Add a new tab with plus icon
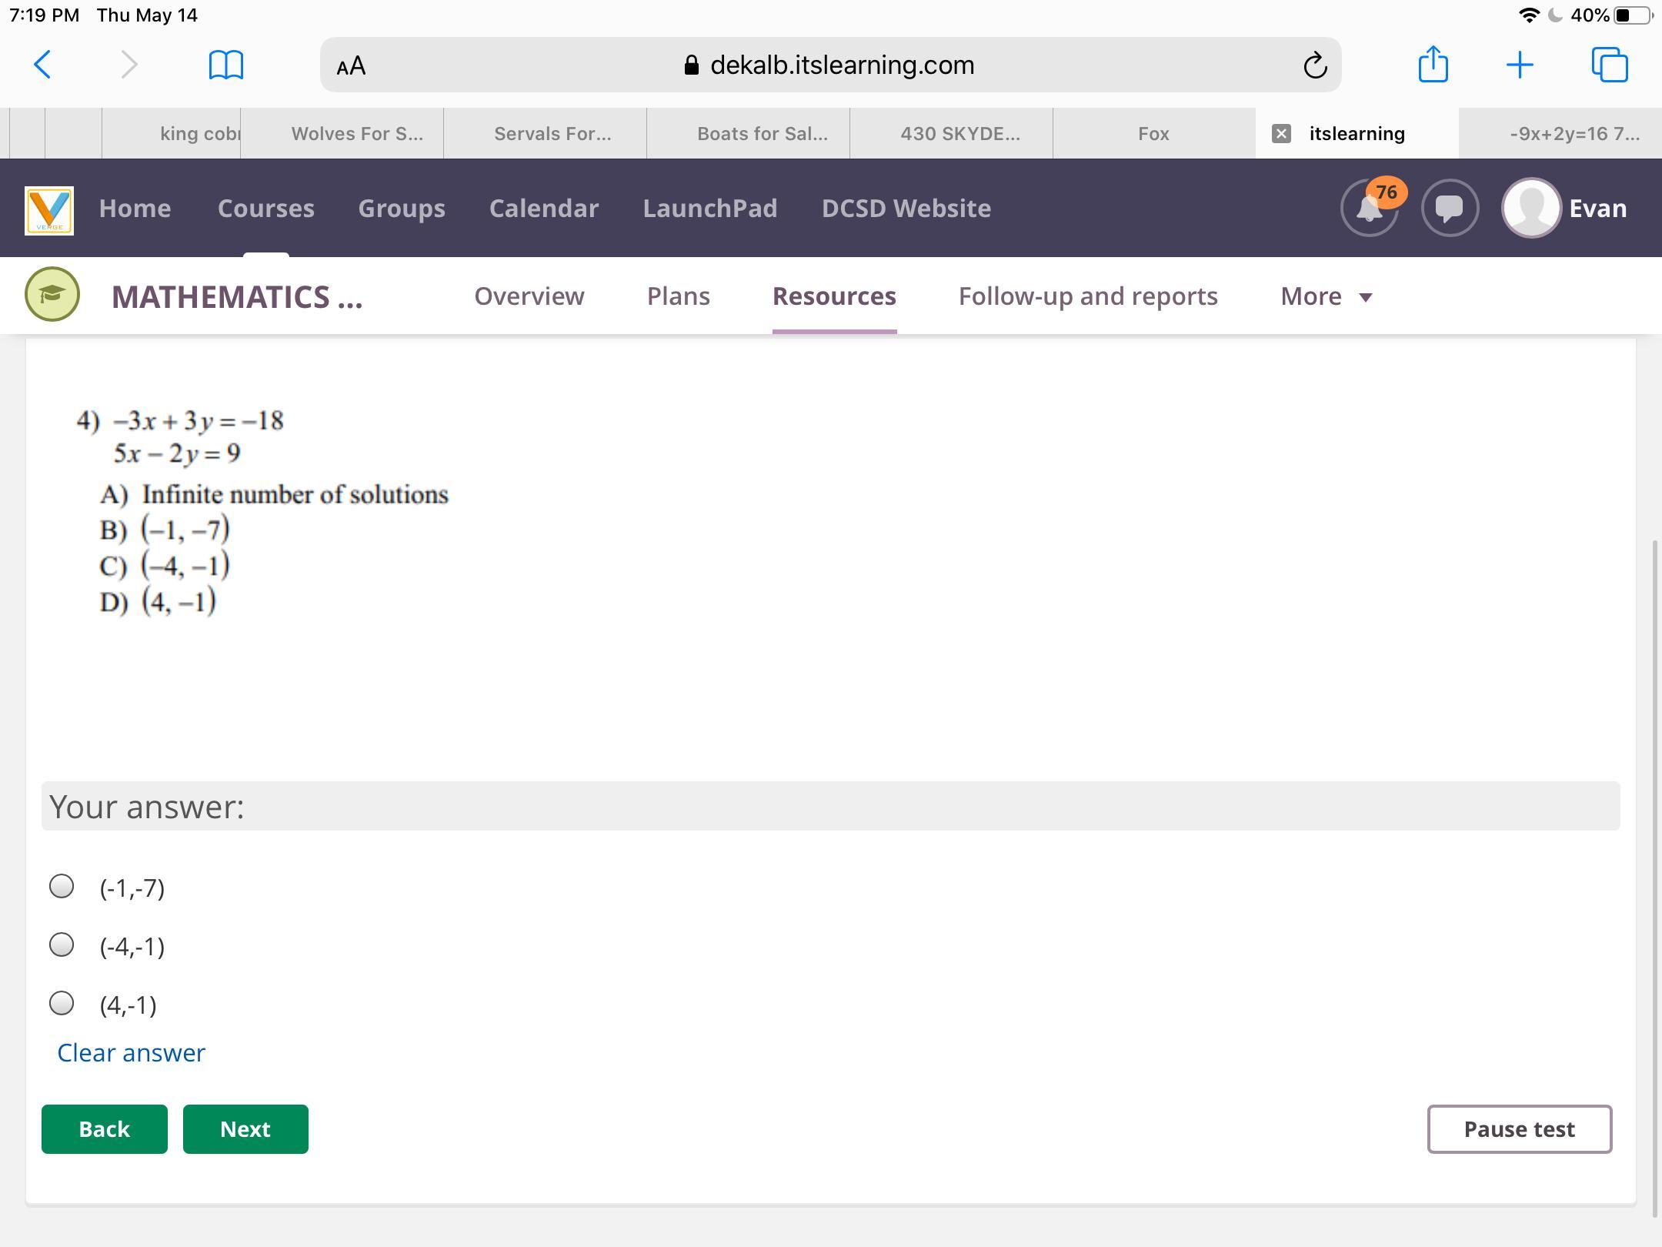Image resolution: width=1662 pixels, height=1247 pixels. click(x=1520, y=65)
